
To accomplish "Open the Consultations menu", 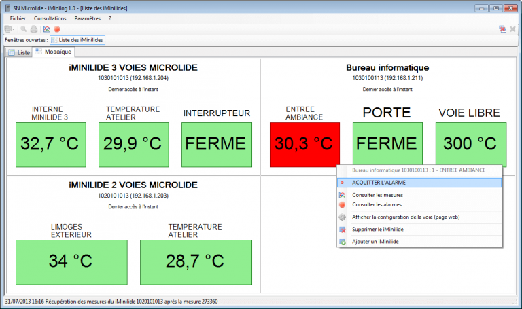I will 50,18.
